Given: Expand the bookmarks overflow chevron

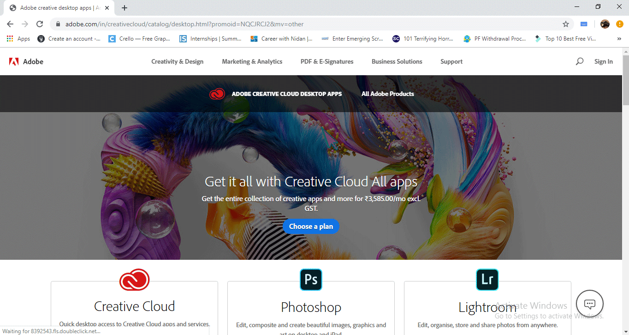Looking at the screenshot, I should (x=619, y=39).
